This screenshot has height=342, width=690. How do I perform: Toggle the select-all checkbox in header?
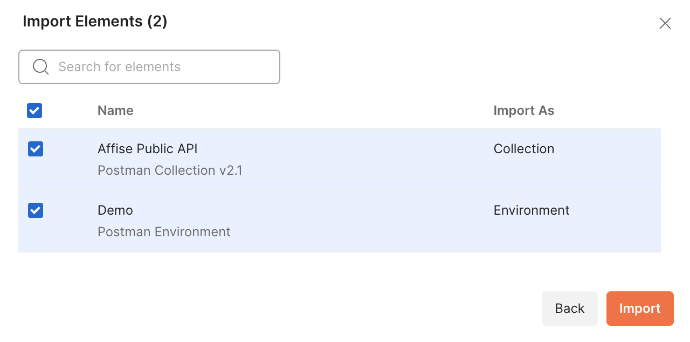click(34, 111)
